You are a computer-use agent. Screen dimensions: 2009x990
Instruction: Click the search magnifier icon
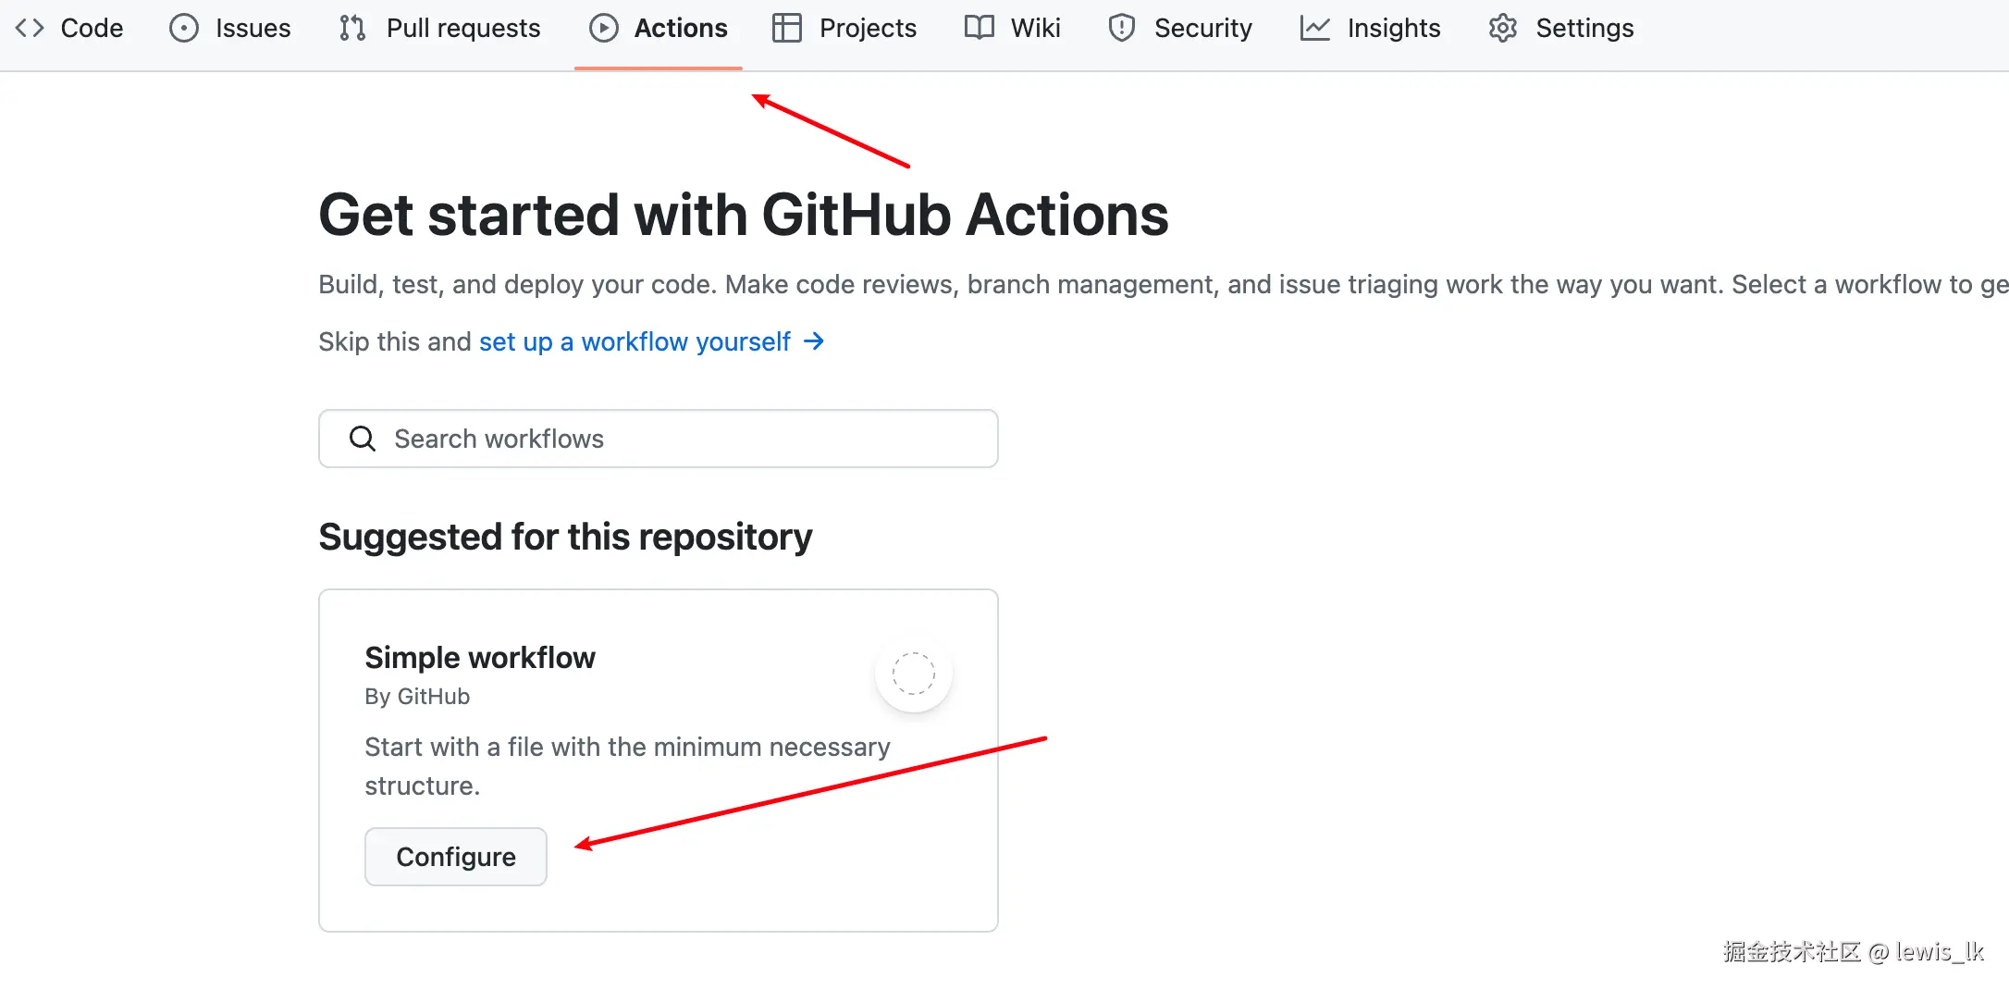click(362, 439)
